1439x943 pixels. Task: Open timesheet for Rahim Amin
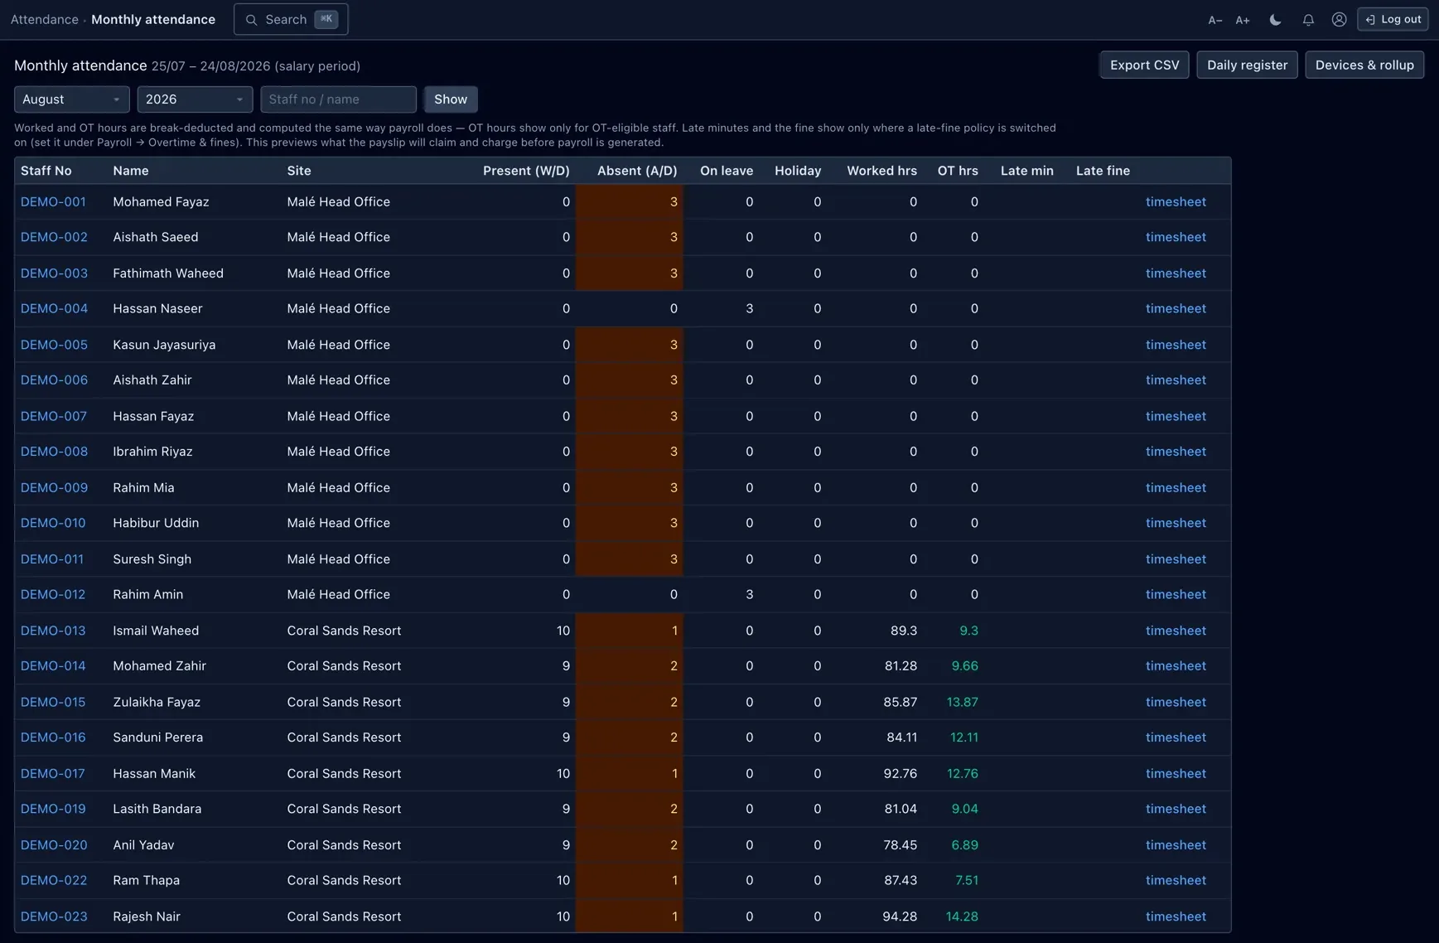point(1176,595)
